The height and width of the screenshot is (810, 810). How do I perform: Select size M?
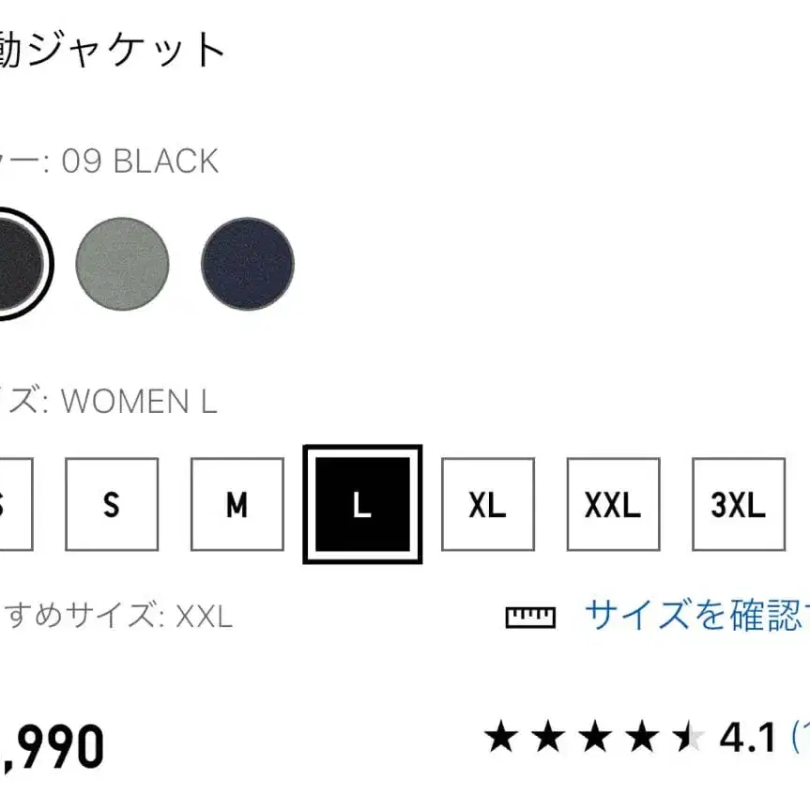point(237,505)
